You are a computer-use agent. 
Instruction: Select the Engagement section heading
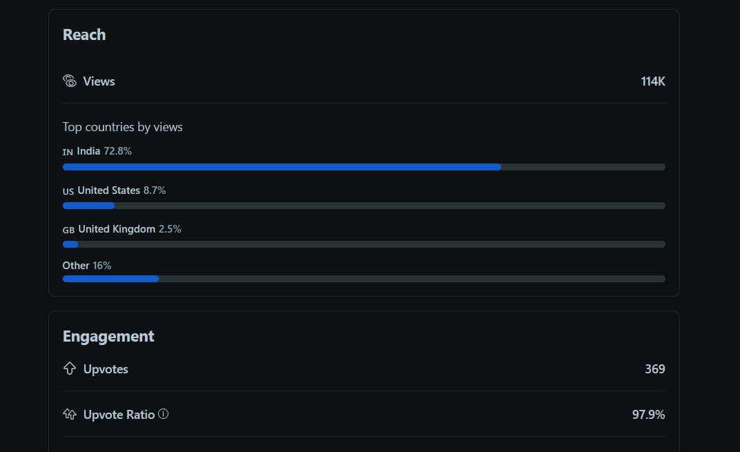[108, 336]
